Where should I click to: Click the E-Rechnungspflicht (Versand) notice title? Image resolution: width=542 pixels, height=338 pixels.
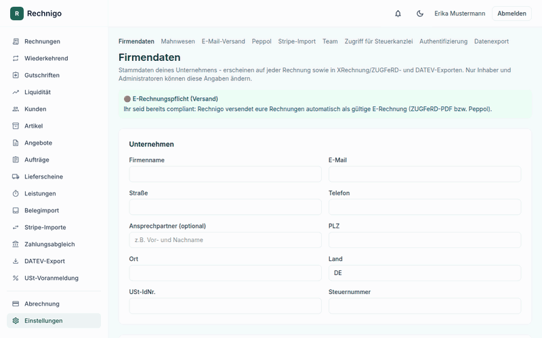[x=175, y=99]
